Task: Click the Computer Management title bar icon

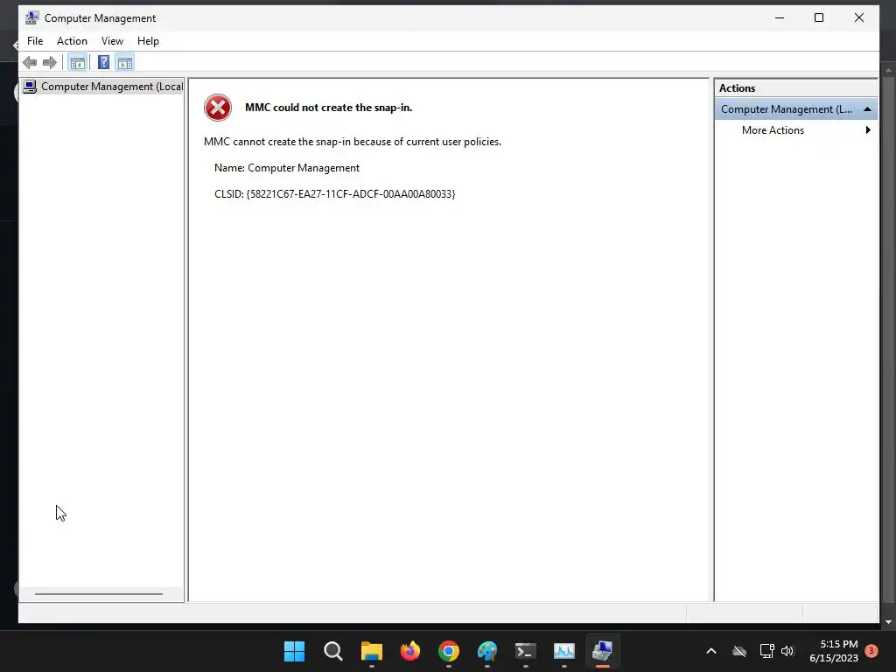Action: click(x=32, y=17)
